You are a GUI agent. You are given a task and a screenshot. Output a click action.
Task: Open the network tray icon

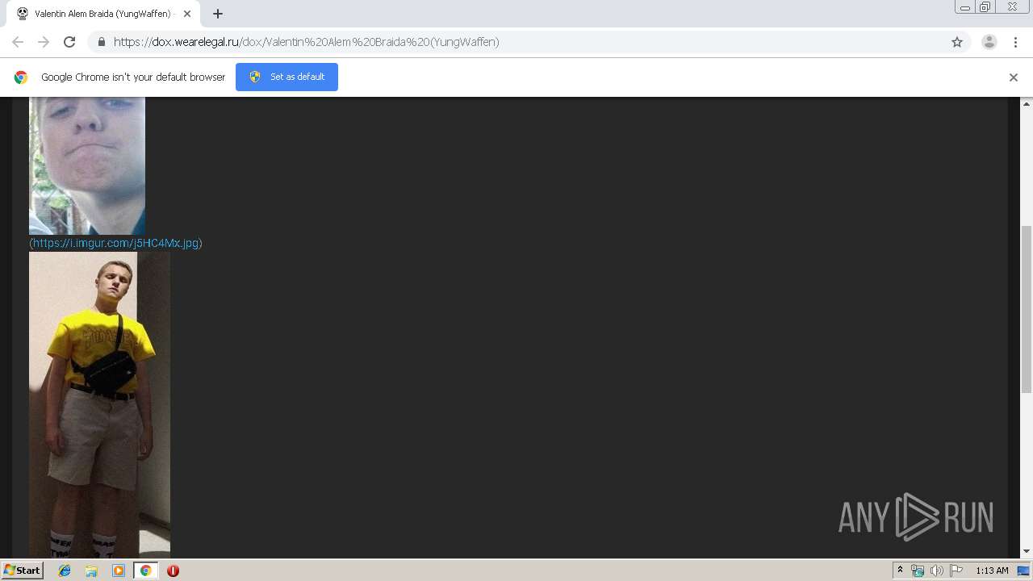918,571
